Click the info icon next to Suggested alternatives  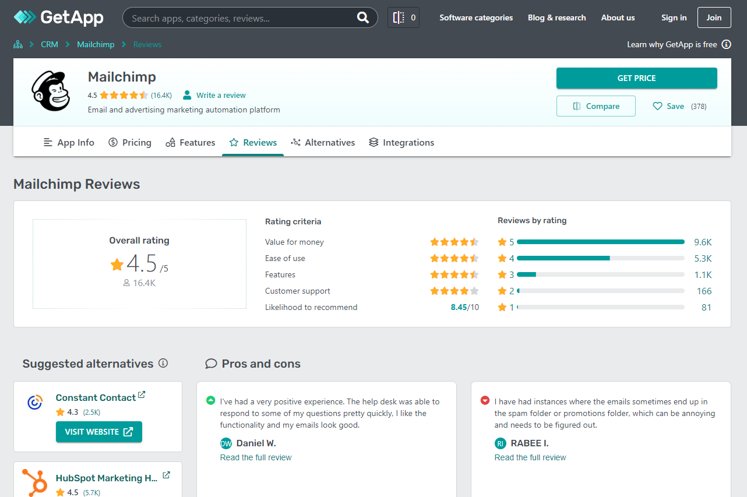pos(163,363)
